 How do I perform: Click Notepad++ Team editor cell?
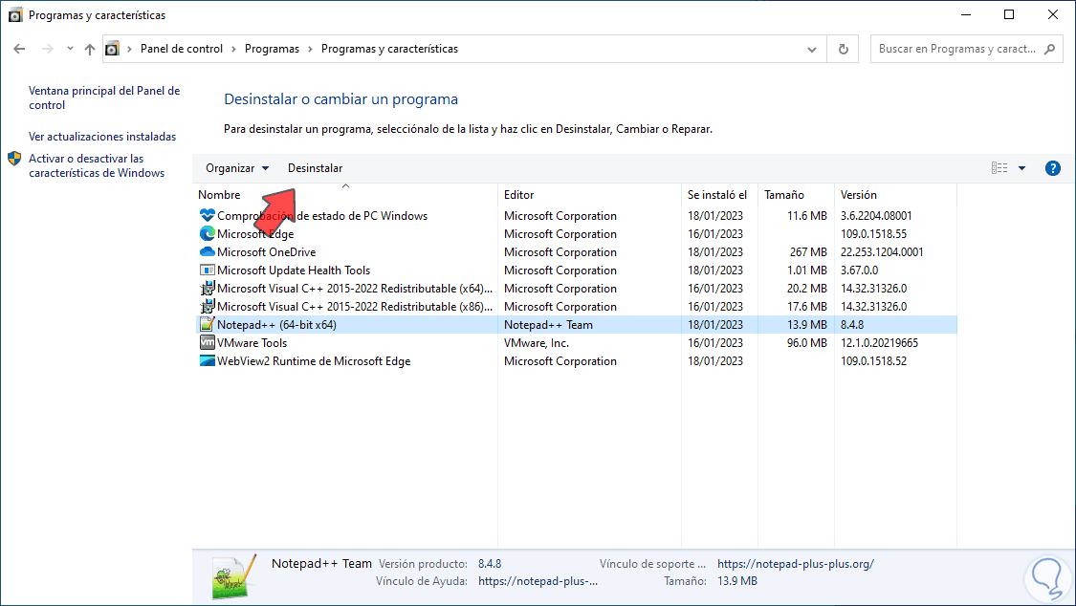coord(548,325)
